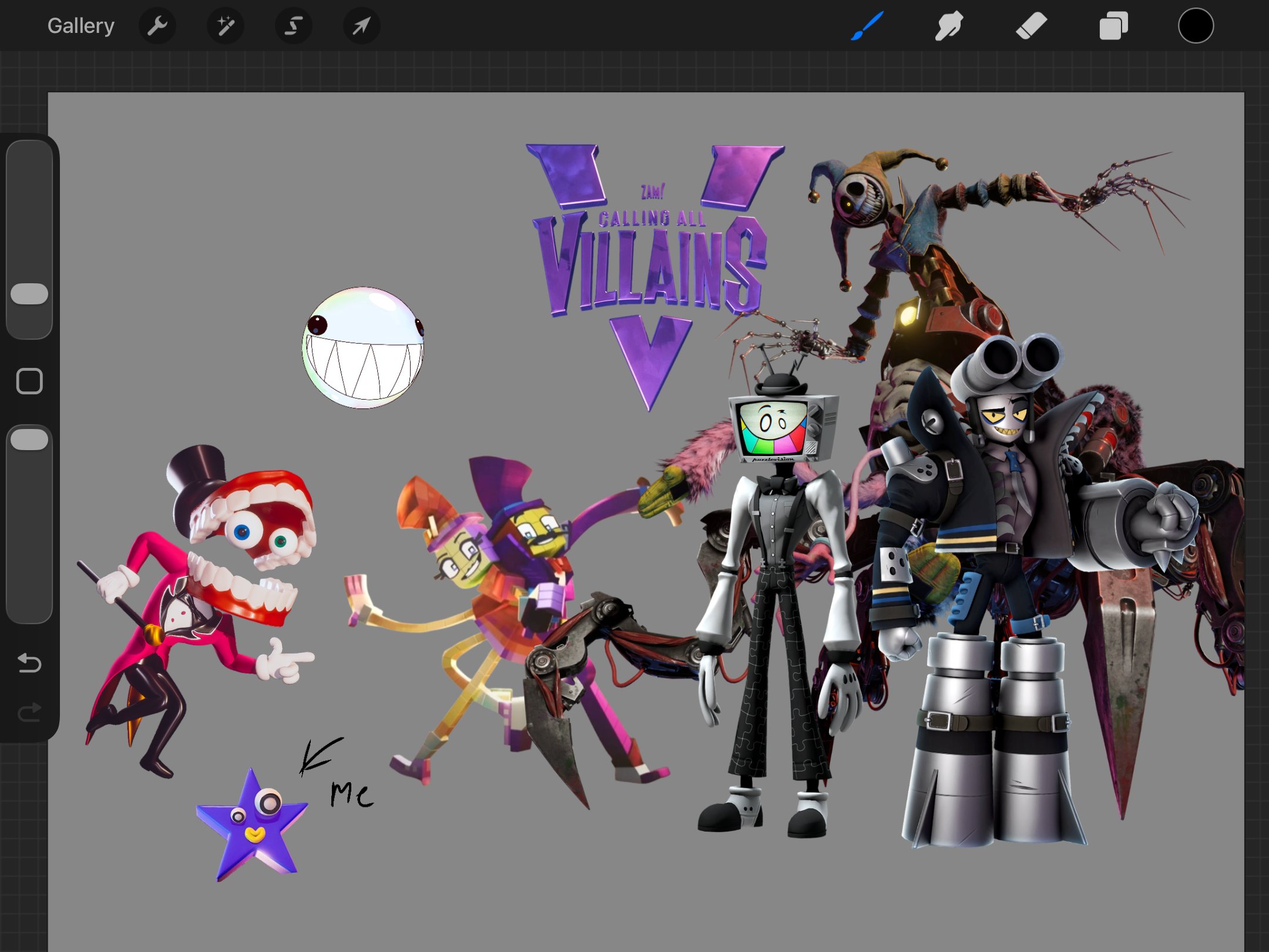Select the Smudge tool
This screenshot has width=1269, height=952.
pyautogui.click(x=949, y=26)
